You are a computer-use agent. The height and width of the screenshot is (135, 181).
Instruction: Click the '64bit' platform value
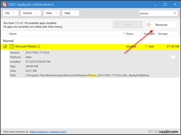coord(28,57)
